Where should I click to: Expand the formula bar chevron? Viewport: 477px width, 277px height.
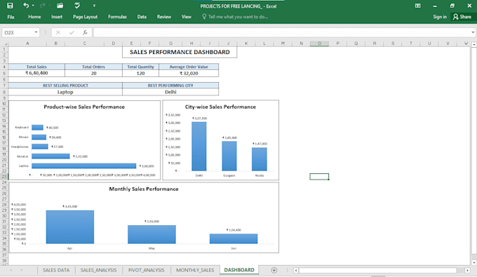click(473, 32)
